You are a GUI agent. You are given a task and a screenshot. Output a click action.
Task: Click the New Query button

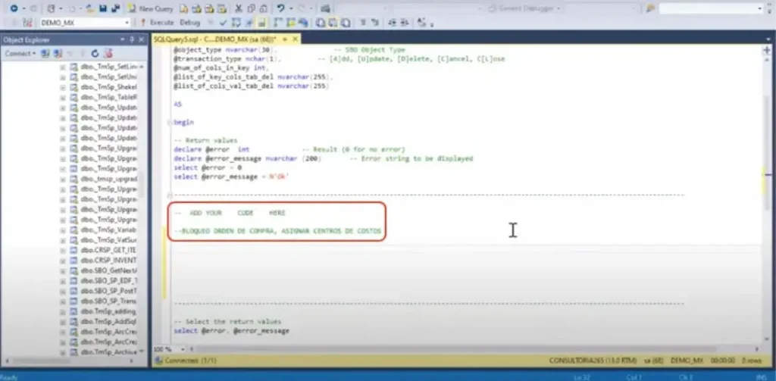(151, 8)
